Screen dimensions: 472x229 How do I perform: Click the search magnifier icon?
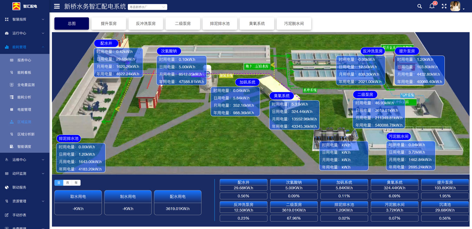tap(419, 6)
